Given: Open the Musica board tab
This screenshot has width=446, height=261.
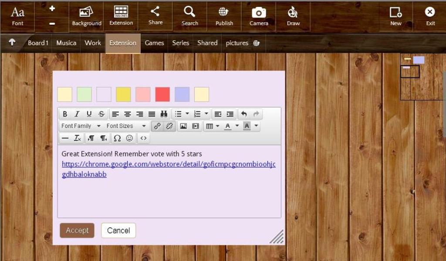Looking at the screenshot, I should tap(66, 43).
